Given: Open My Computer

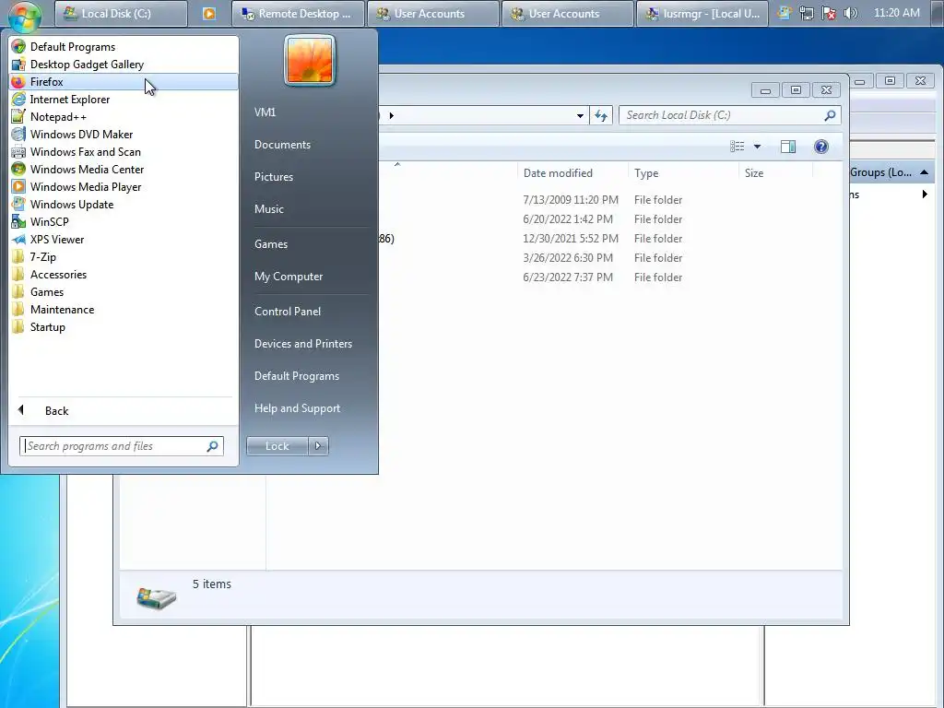Looking at the screenshot, I should tap(289, 277).
